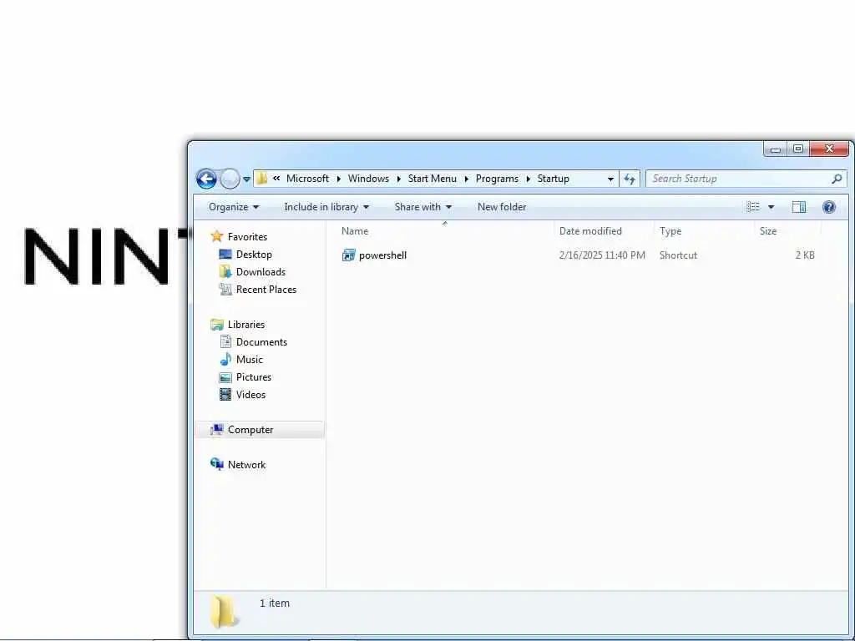Change your view using the view icon
Screen dimensions: 855x641
753,207
